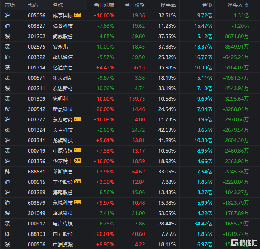260x249 pixels.
Task: Open stock 咸亨国际
Action: (x=63, y=15)
